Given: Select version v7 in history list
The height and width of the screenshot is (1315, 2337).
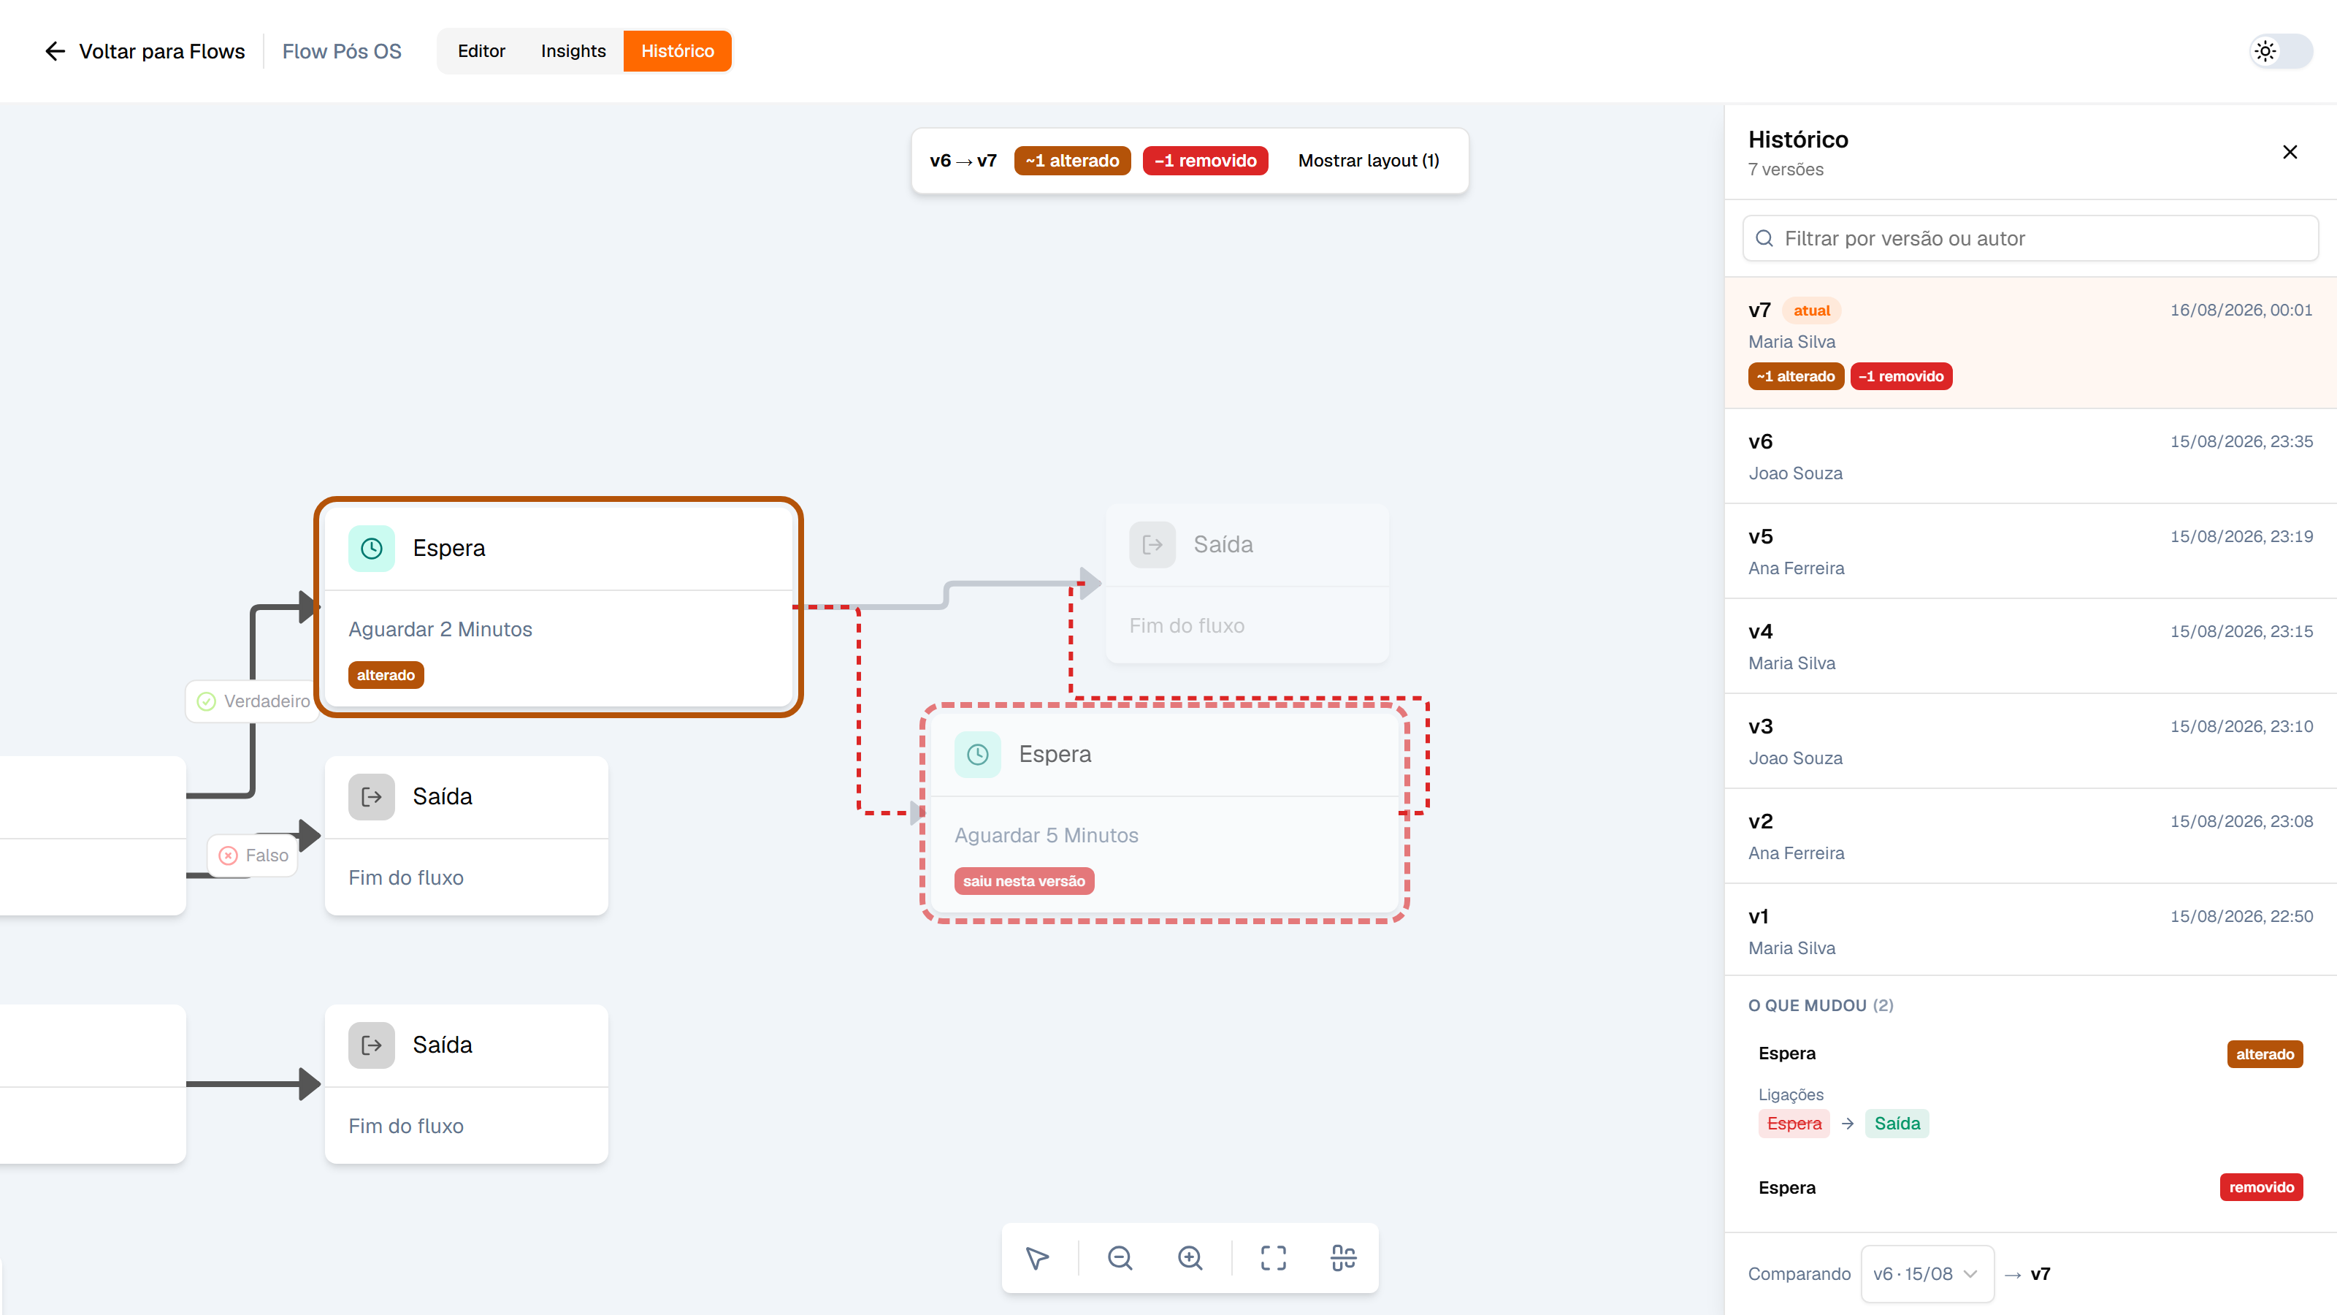Looking at the screenshot, I should (x=2030, y=343).
